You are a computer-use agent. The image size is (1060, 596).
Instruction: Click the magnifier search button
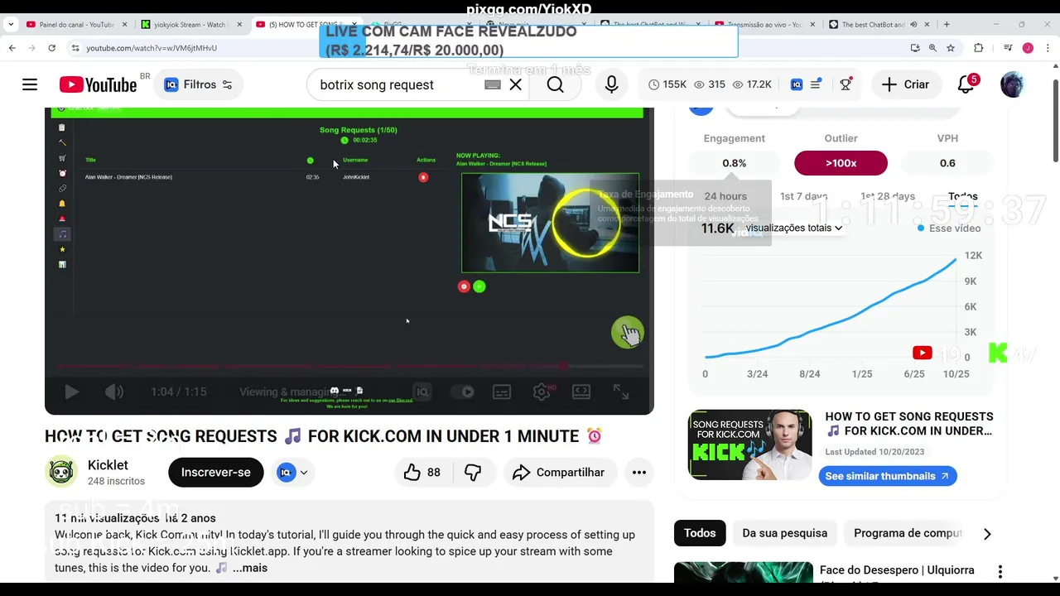pyautogui.click(x=555, y=84)
